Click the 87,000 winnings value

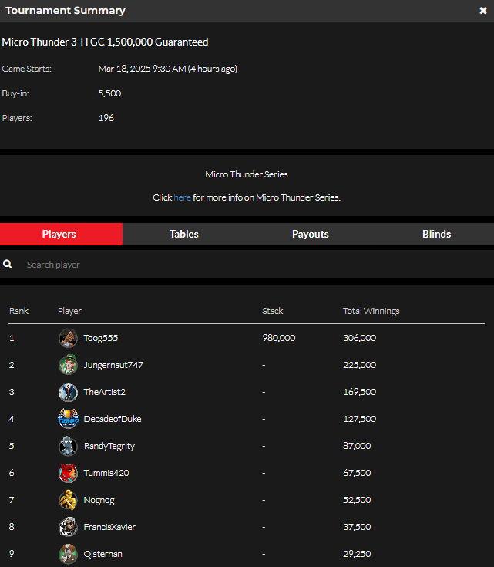point(357,446)
